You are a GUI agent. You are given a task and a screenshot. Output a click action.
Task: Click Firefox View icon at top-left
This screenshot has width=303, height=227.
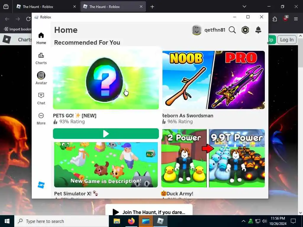(6, 7)
